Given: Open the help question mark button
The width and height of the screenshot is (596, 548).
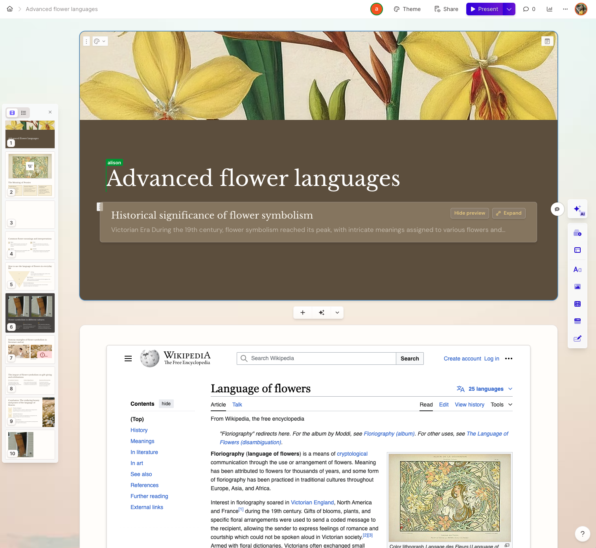Looking at the screenshot, I should coord(583,534).
